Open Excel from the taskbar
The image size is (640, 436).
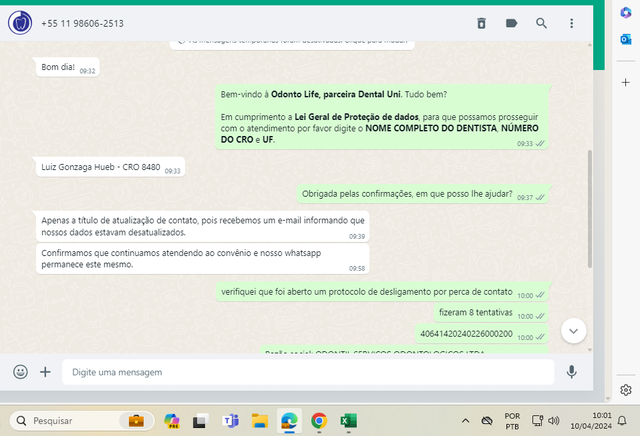348,421
